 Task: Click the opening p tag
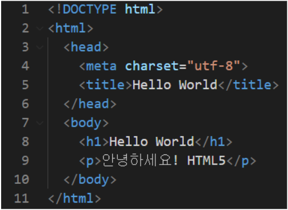point(90,161)
